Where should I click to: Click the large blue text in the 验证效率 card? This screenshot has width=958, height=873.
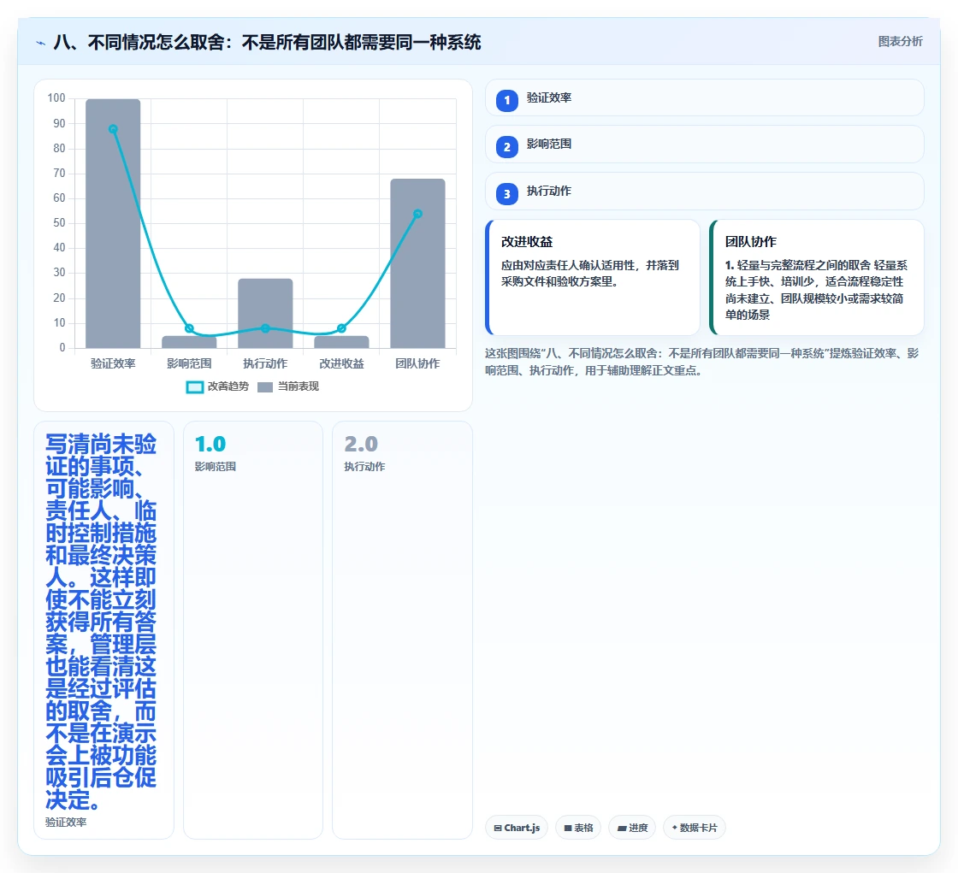tap(101, 622)
